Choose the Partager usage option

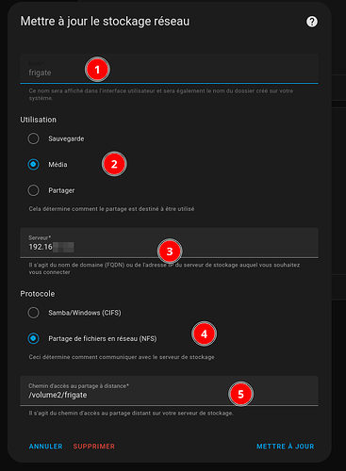[x=33, y=190]
